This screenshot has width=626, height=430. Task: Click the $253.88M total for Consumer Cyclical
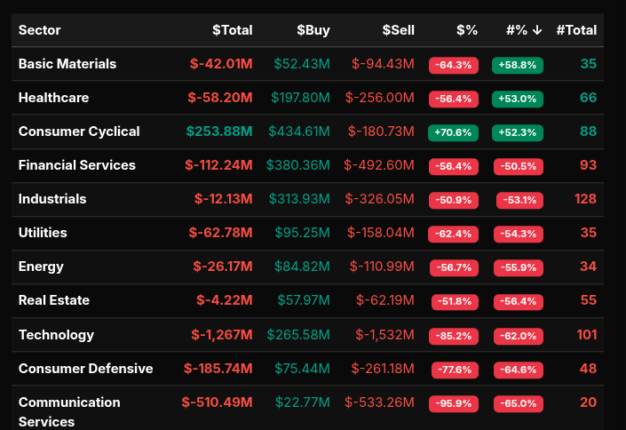coord(219,131)
